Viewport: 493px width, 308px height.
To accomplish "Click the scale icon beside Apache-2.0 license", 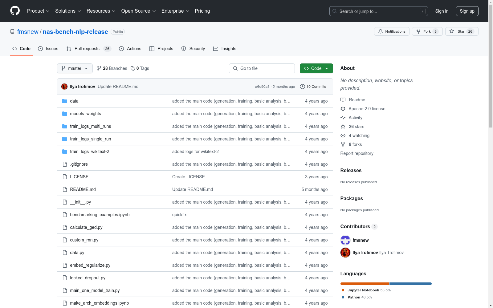I will click(343, 109).
